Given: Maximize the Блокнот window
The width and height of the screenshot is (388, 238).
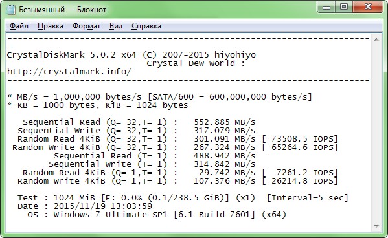Looking at the screenshot, I should point(344,7).
